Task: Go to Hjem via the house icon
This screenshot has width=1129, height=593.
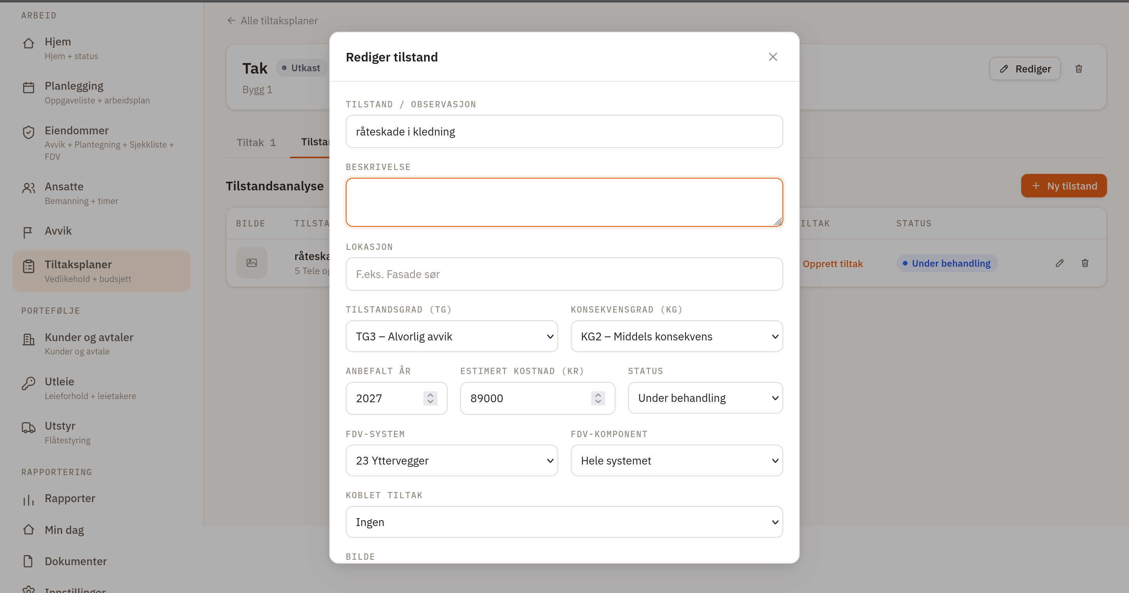Action: pyautogui.click(x=29, y=43)
